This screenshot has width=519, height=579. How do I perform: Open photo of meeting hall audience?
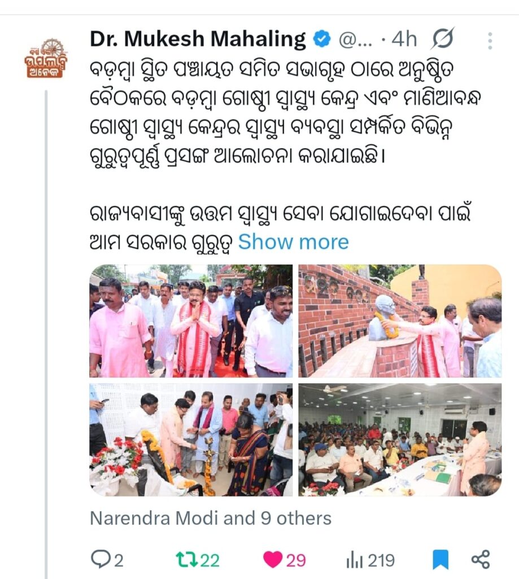pyautogui.click(x=400, y=440)
